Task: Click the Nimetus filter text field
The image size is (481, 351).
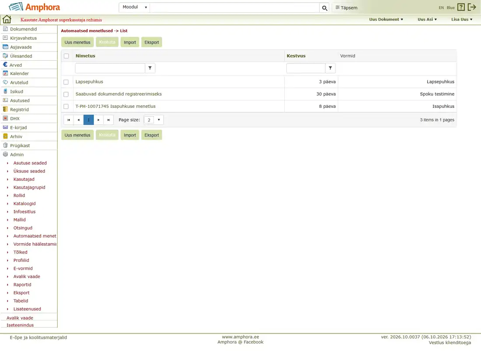Action: click(x=110, y=68)
